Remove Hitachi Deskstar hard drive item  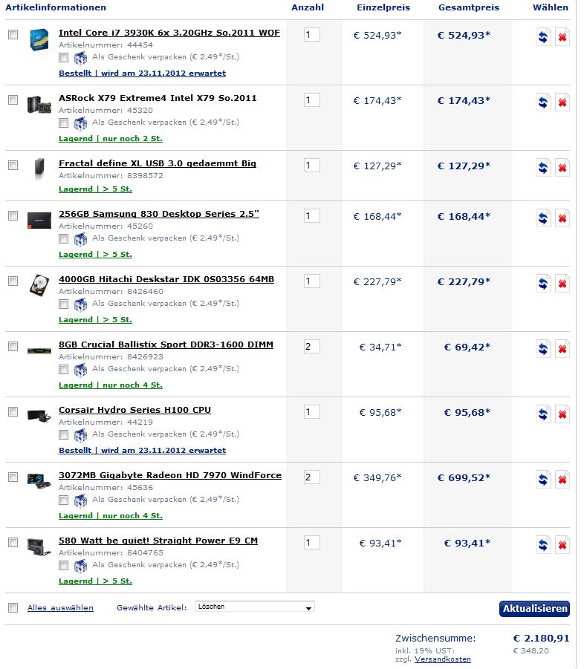[562, 284]
